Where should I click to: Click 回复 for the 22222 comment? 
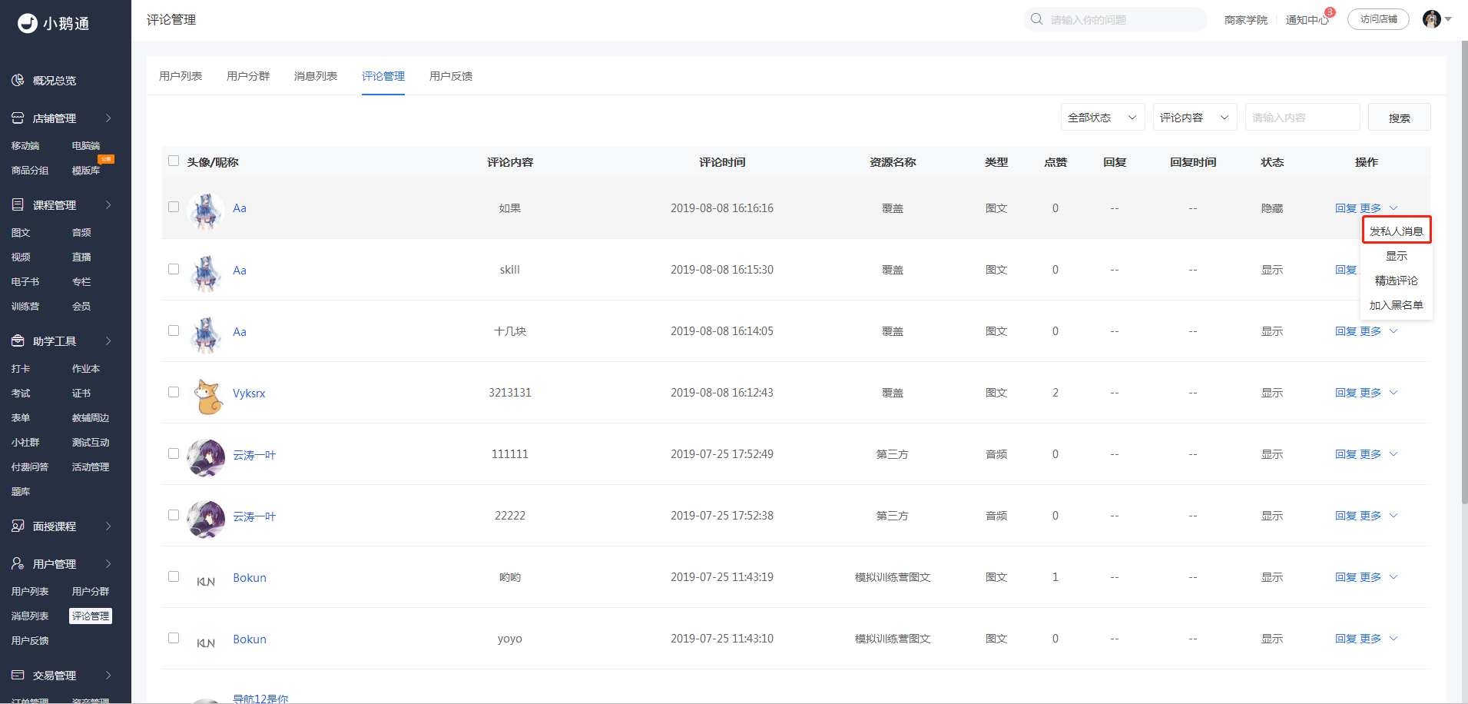(1346, 516)
